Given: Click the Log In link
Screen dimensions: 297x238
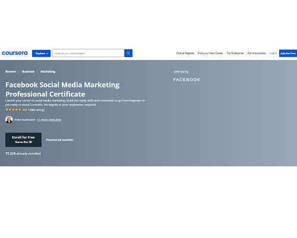Looking at the screenshot, I should tap(273, 53).
